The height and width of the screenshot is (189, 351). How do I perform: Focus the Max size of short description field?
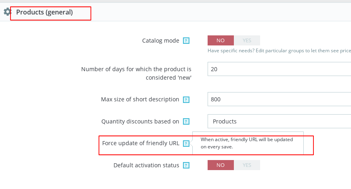point(279,99)
